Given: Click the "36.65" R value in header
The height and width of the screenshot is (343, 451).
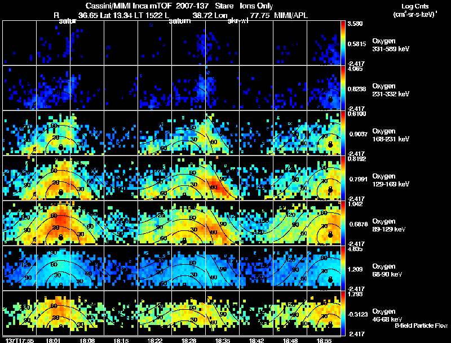Looking at the screenshot, I should pos(88,16).
